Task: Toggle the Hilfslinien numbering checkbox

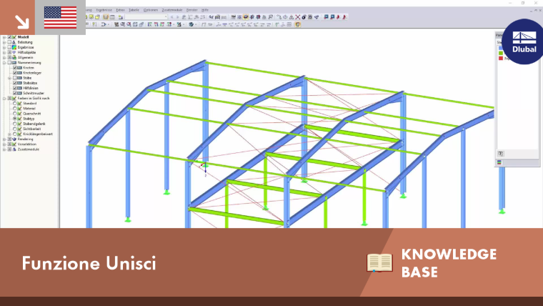Action: (x=15, y=88)
